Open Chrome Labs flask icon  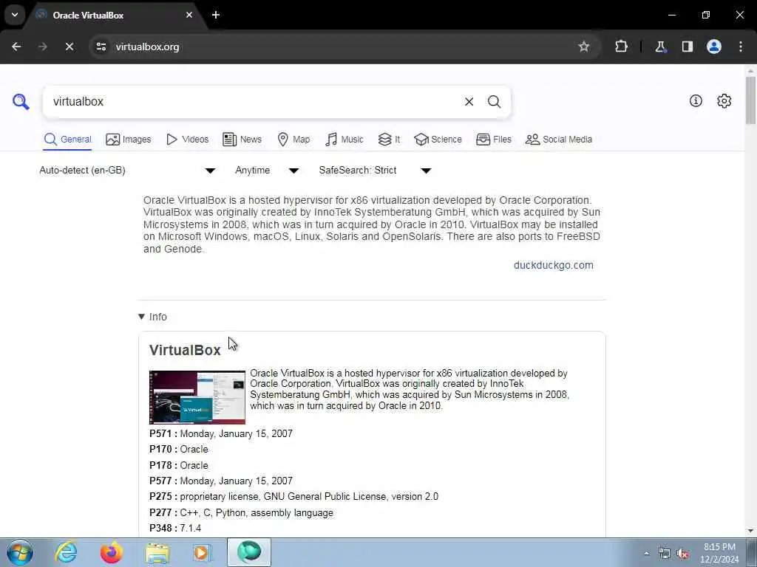pos(660,47)
